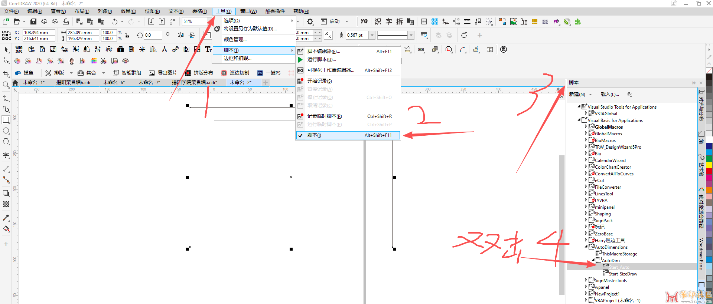The width and height of the screenshot is (713, 304).
Task: Switch to the 未命名 -7* document tab
Action: tap(149, 82)
